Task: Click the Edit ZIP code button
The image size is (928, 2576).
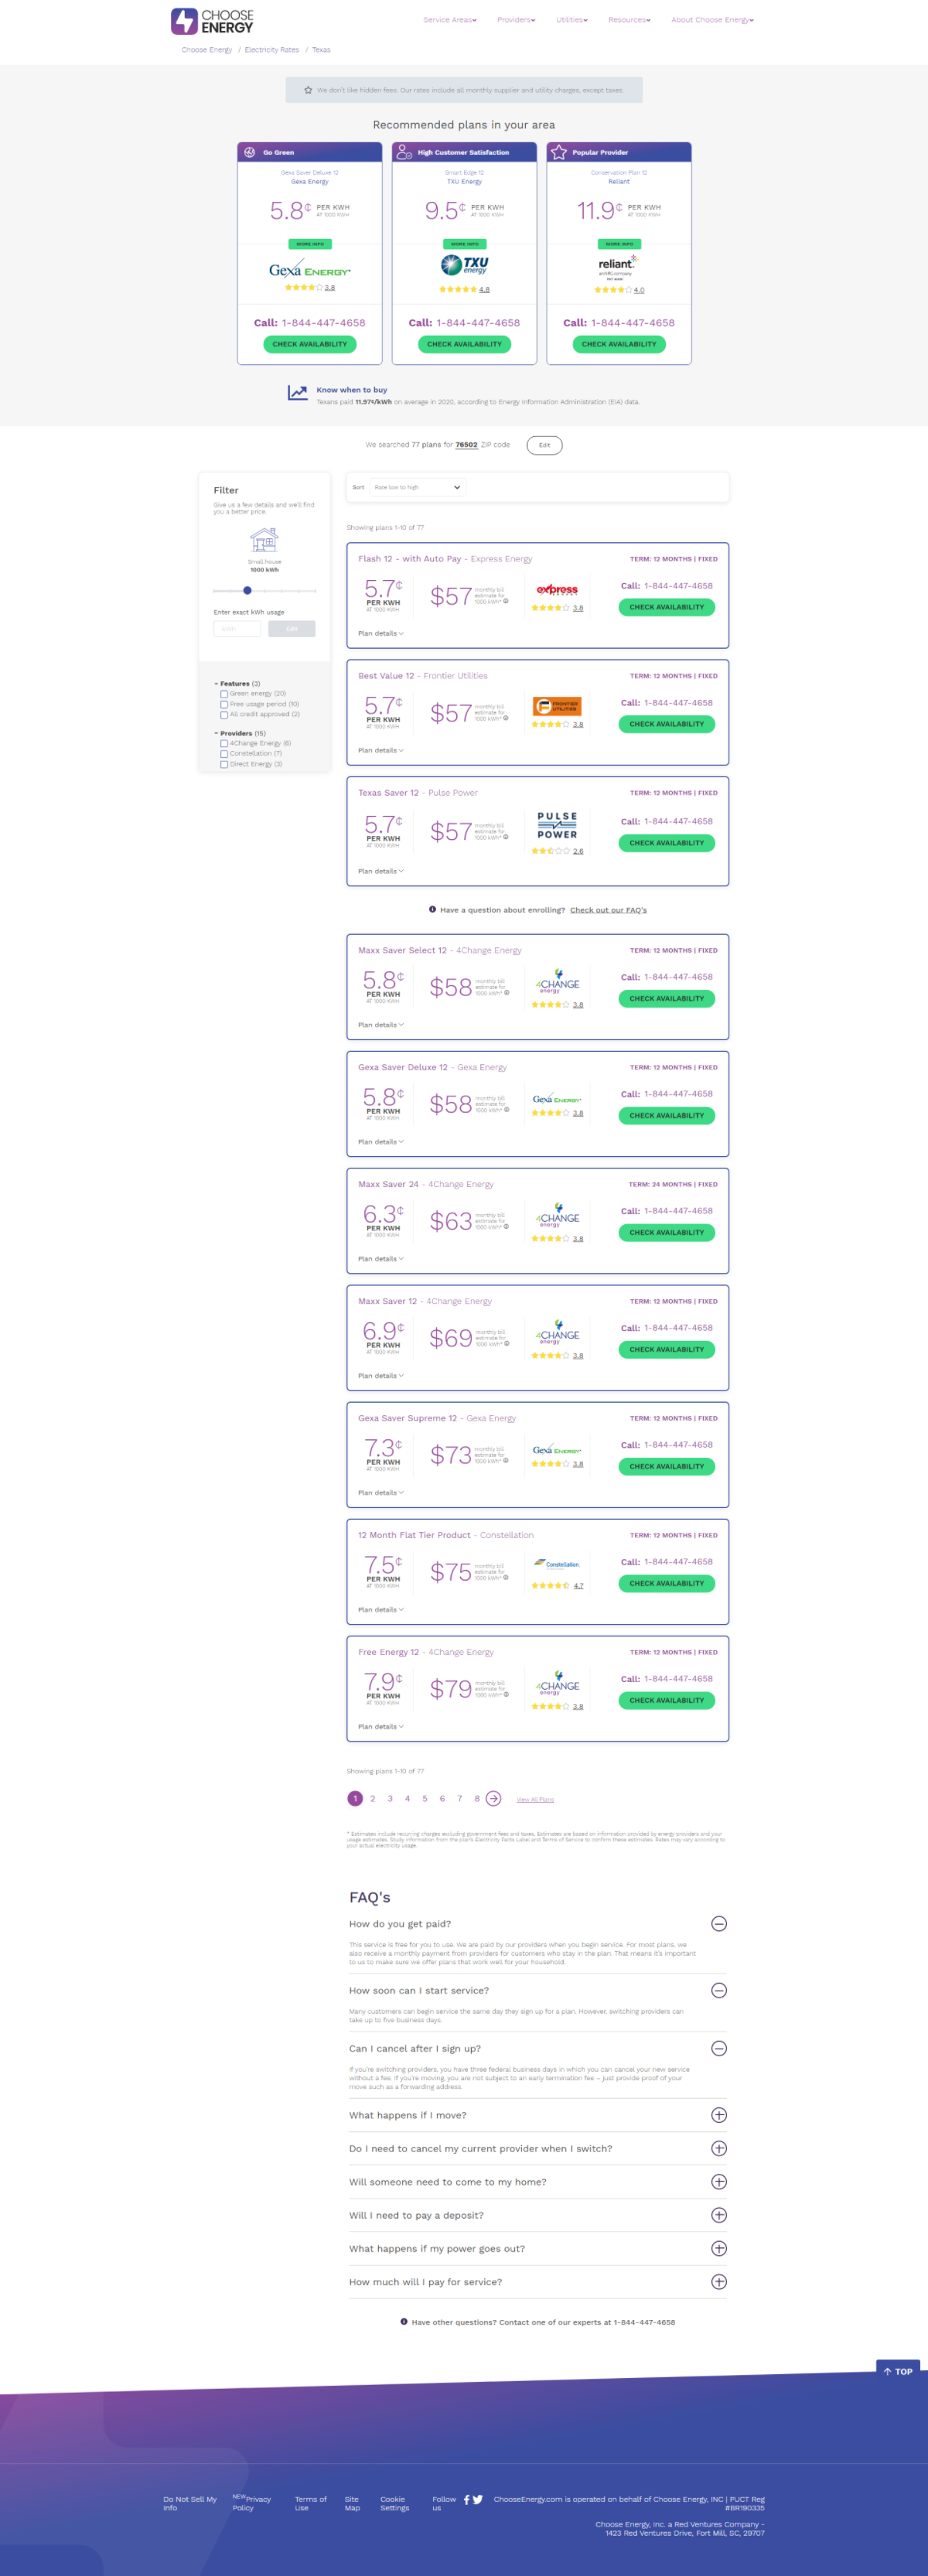Action: click(x=544, y=445)
